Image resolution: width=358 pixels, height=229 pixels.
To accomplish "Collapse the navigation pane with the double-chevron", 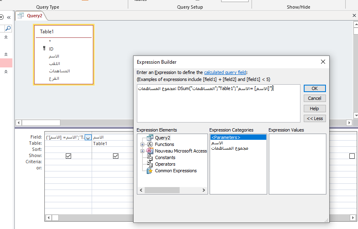I will pyautogui.click(x=9, y=17).
